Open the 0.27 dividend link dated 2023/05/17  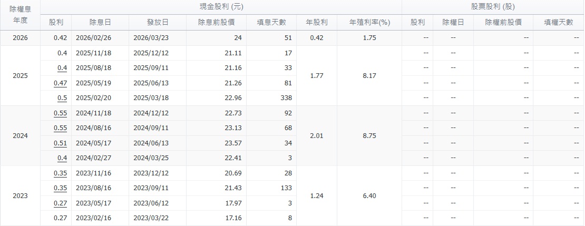pos(60,203)
